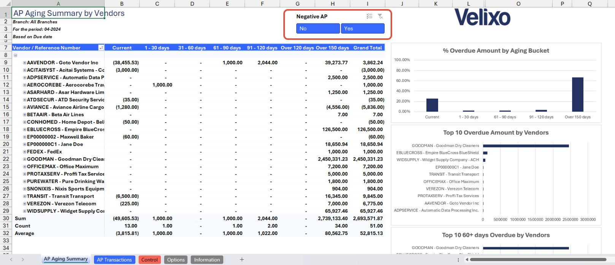Screen dimensions: 615x265
Task: Click 'Top 10 Overdue Amount by Vendors' title
Action: tap(496, 132)
